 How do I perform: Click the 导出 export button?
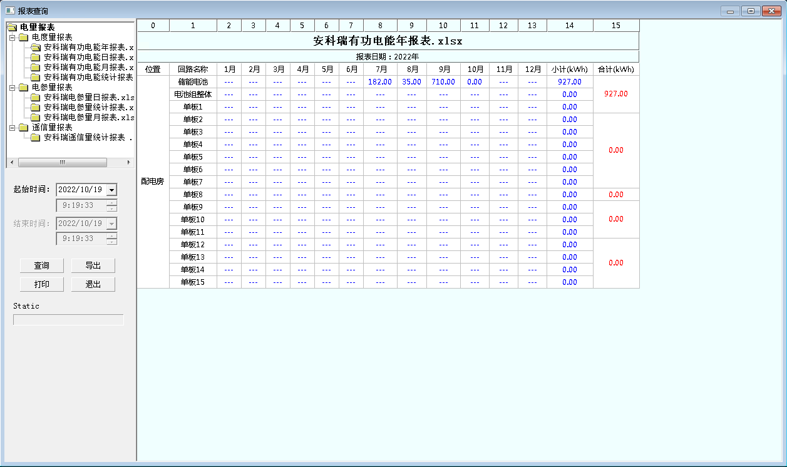[93, 265]
